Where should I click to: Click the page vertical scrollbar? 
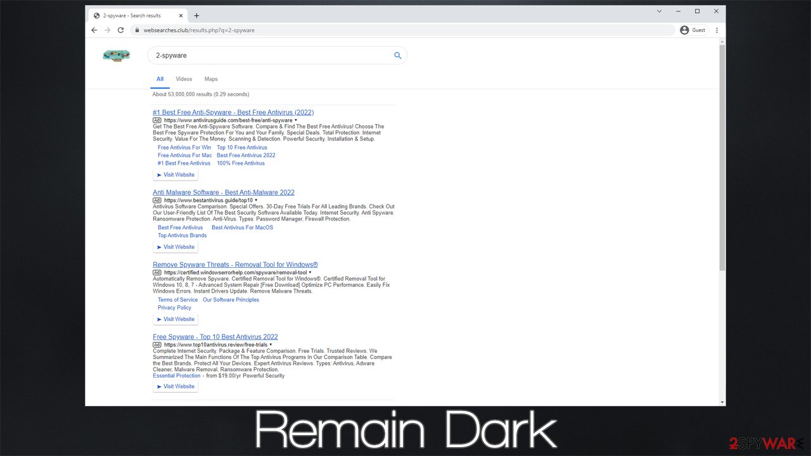[722, 158]
